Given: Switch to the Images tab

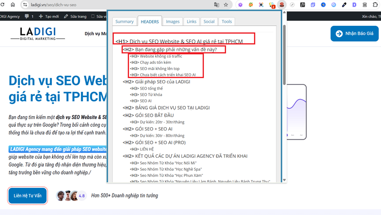Looking at the screenshot, I should (172, 21).
